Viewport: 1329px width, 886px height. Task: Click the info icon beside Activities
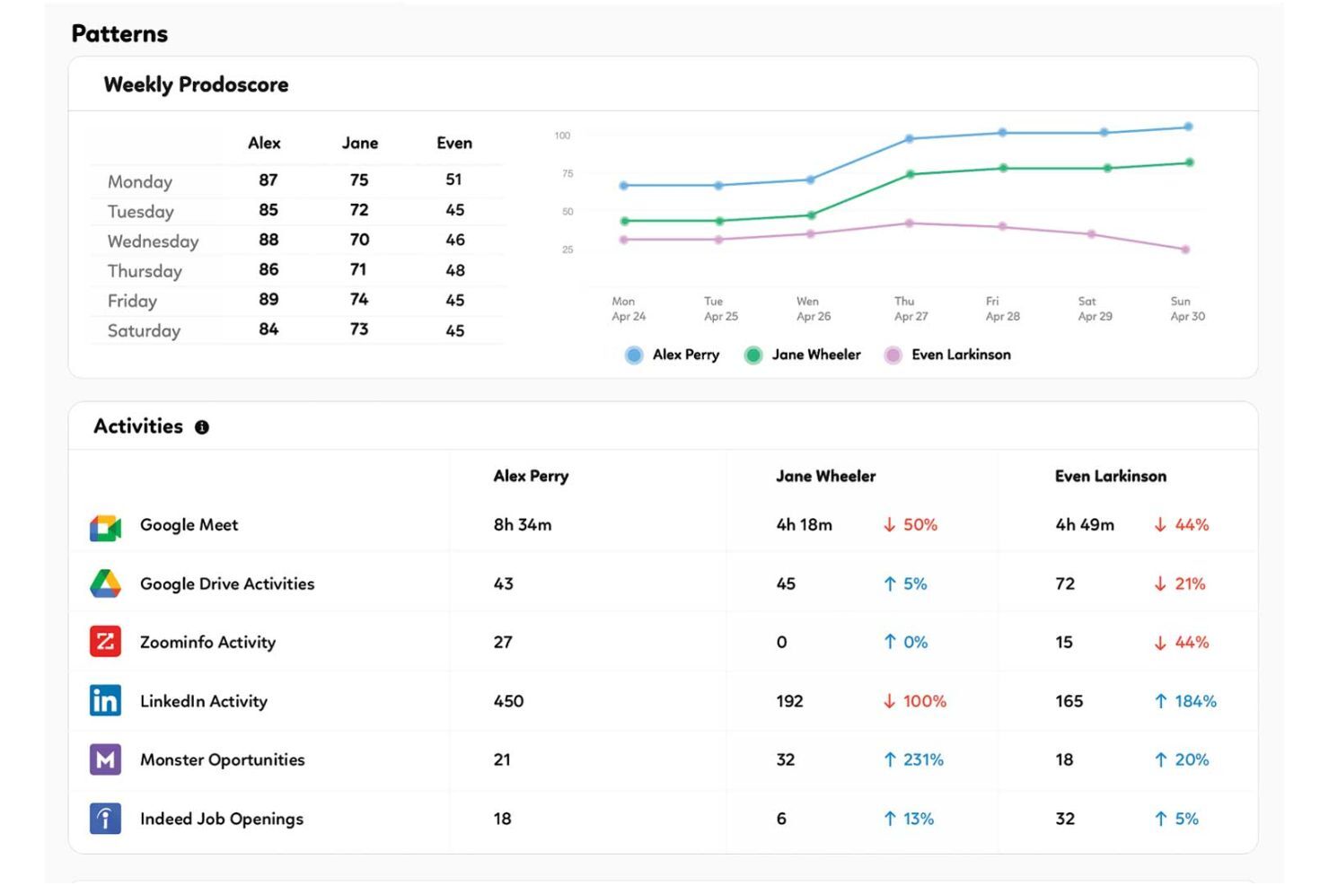(201, 426)
